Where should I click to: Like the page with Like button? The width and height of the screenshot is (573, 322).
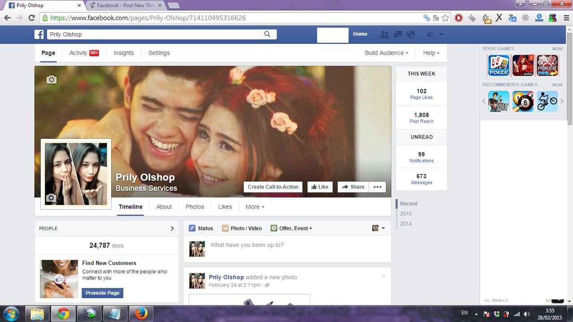tap(320, 187)
